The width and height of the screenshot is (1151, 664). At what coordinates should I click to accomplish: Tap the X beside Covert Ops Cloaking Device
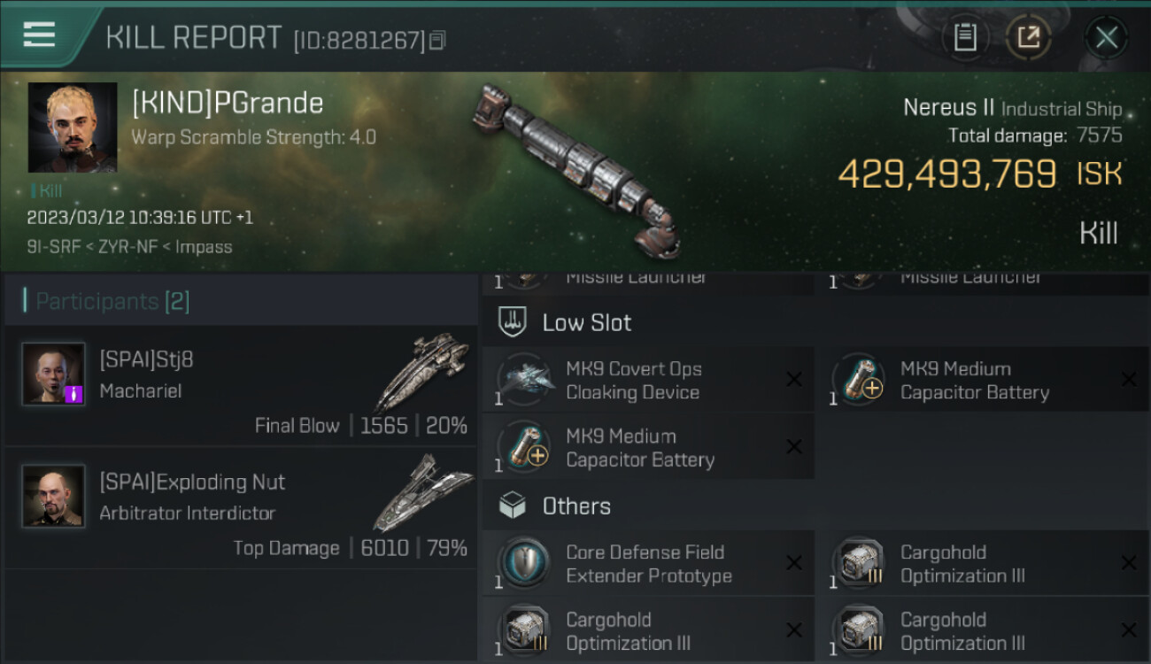tap(794, 380)
